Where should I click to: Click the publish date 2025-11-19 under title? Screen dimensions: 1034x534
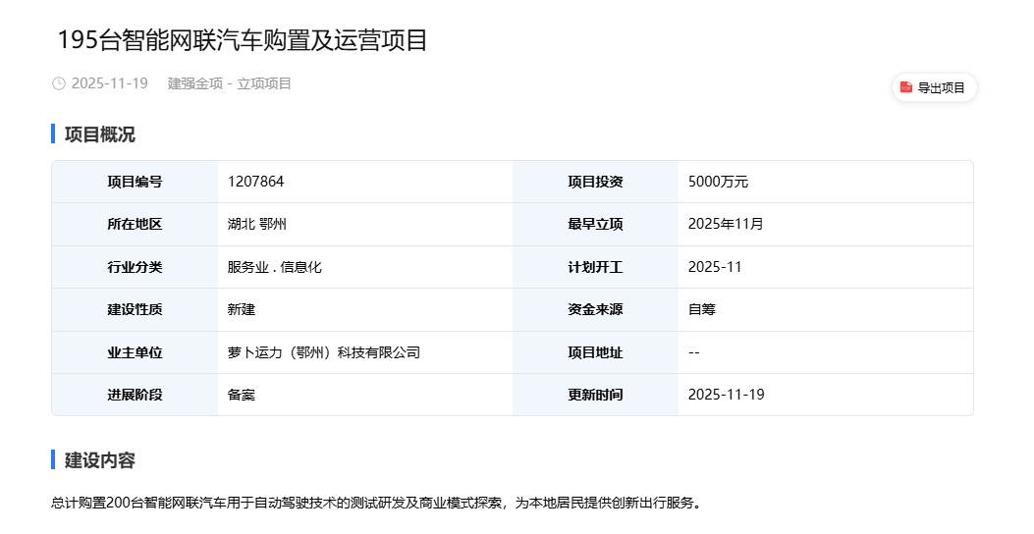(x=110, y=83)
